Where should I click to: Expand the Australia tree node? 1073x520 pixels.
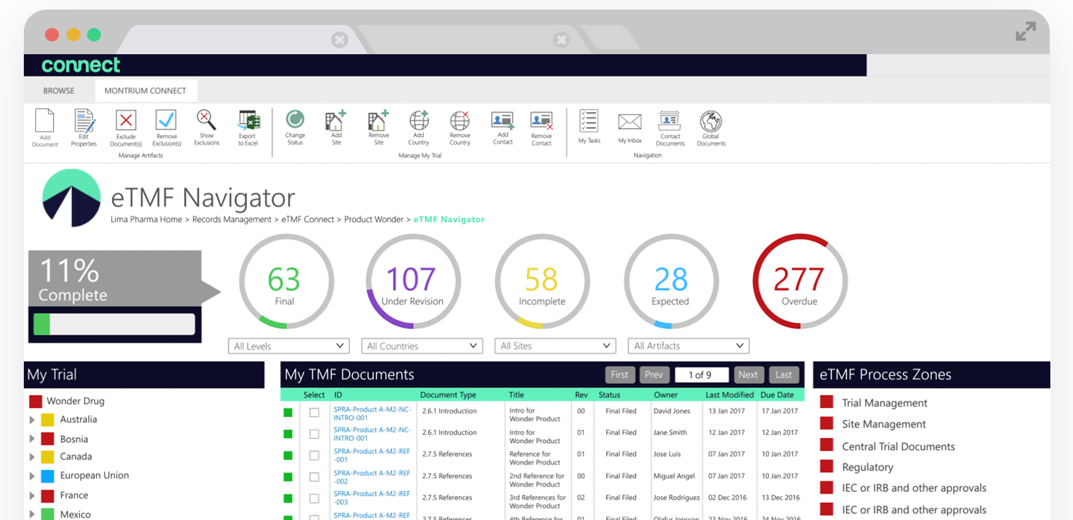(32, 420)
